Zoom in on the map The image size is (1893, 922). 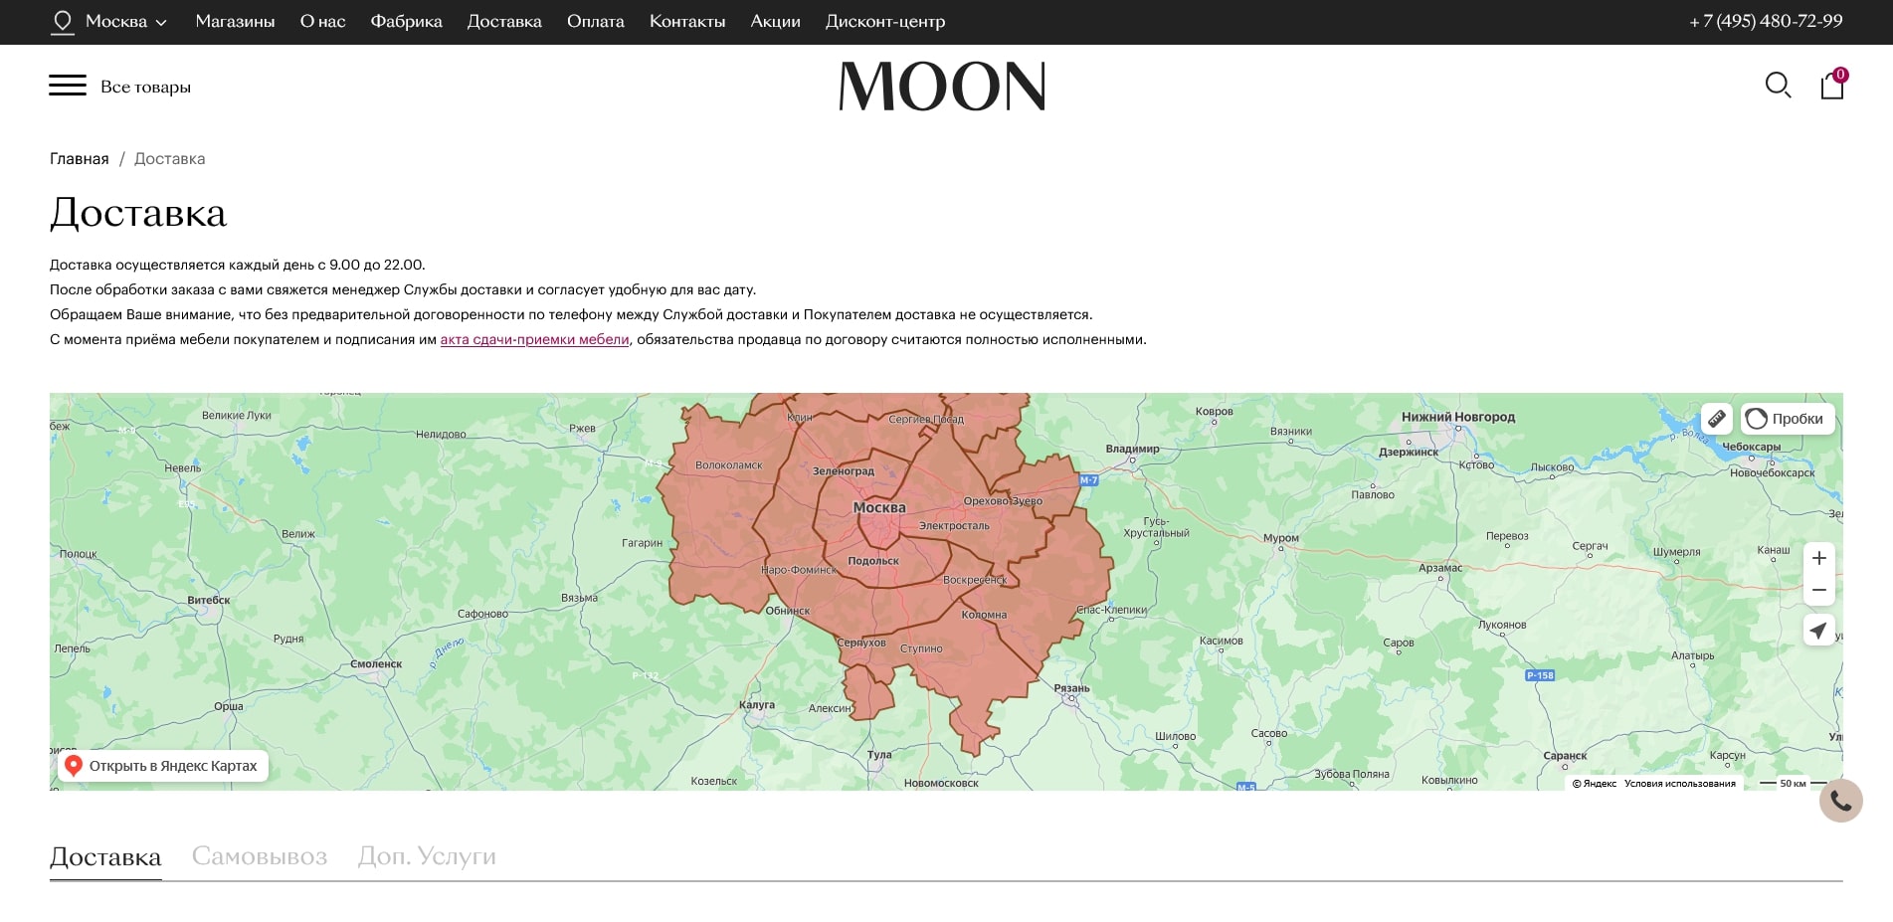click(x=1818, y=558)
